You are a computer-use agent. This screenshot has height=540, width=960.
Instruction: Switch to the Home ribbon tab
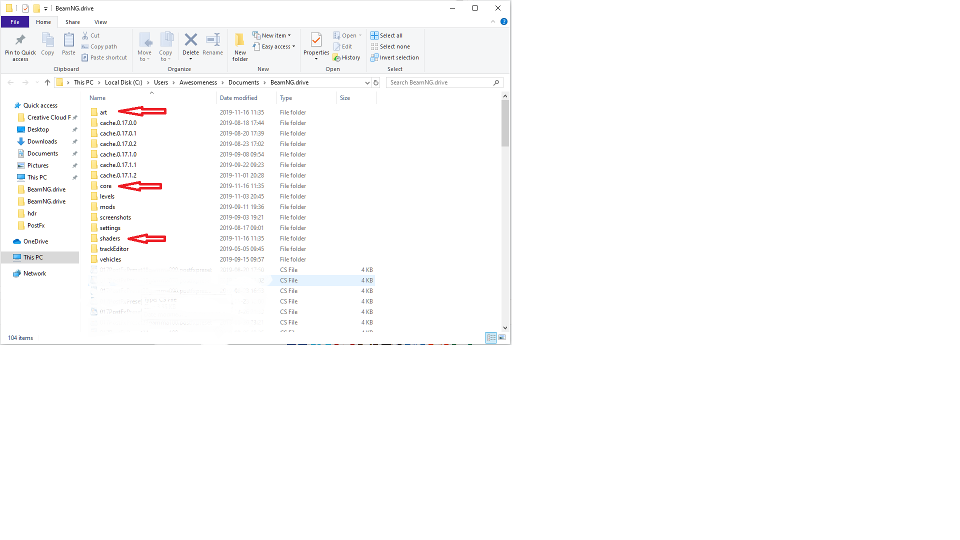[x=43, y=22]
